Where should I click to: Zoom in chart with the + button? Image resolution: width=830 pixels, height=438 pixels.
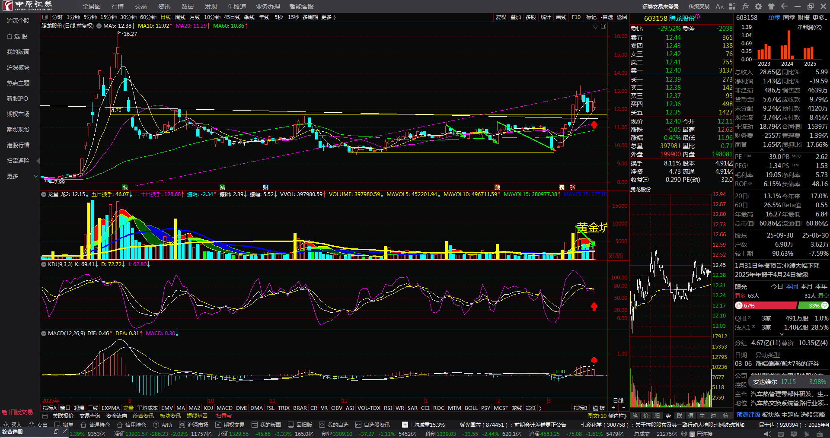(x=613, y=408)
